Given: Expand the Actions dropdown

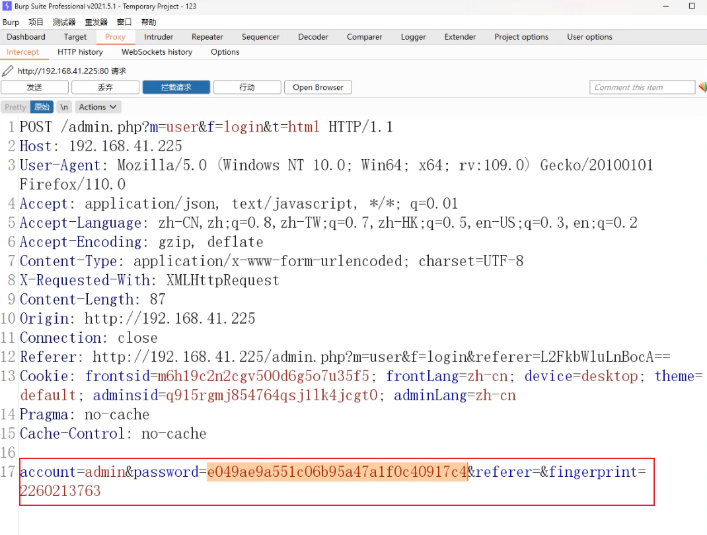Looking at the screenshot, I should coord(98,107).
